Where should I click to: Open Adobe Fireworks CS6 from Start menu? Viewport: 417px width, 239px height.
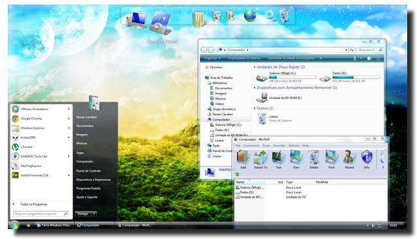[x=41, y=175]
